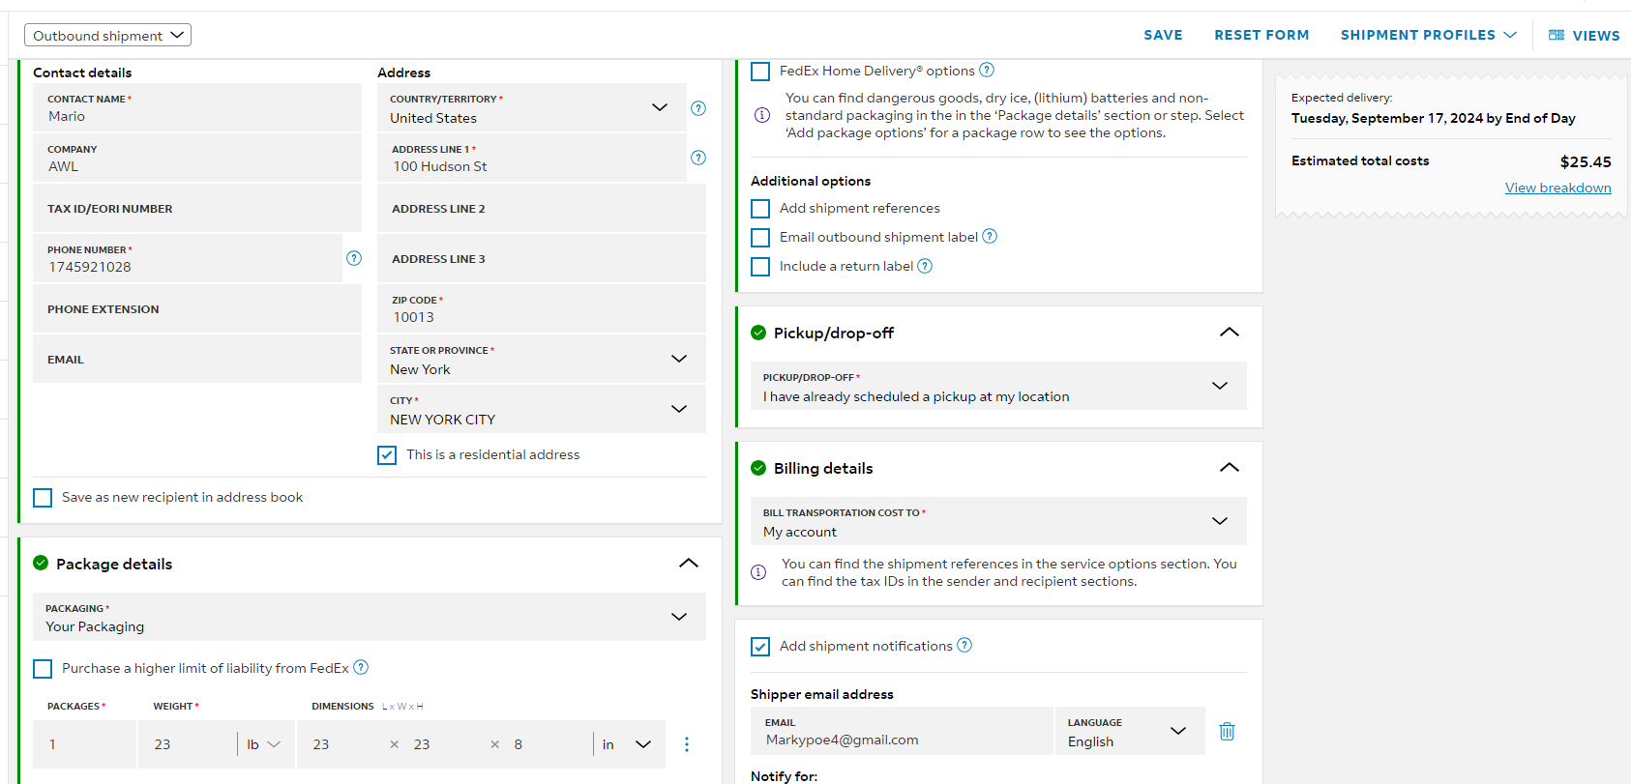Collapse the Billing details section
1631x784 pixels.
coord(1230,467)
